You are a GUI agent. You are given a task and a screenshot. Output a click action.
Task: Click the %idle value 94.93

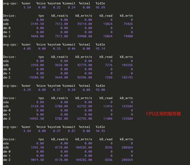(100, 131)
